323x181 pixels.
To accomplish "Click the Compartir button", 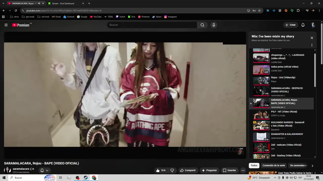I will pyautogui.click(x=188, y=170).
